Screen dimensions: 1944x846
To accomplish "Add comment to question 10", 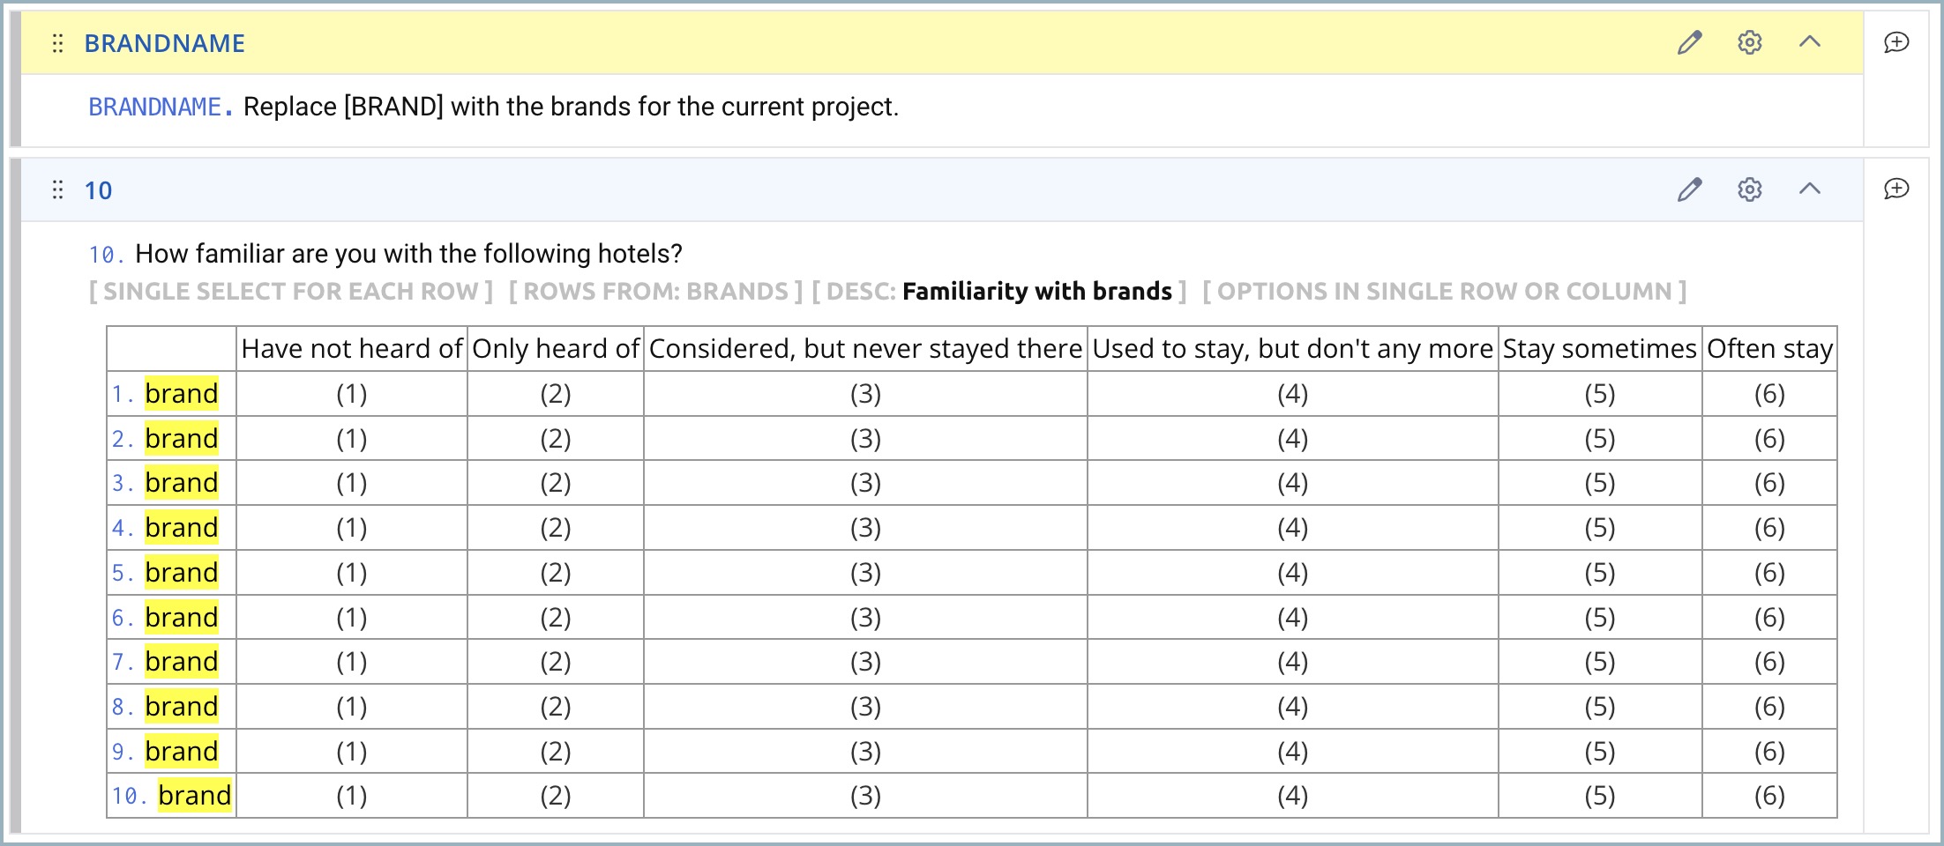I will 1896,189.
